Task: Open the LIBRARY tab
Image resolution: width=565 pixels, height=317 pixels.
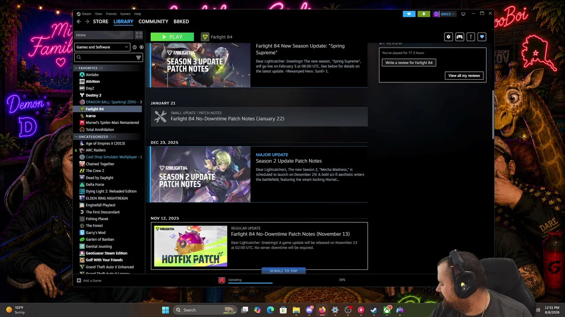Action: (123, 22)
